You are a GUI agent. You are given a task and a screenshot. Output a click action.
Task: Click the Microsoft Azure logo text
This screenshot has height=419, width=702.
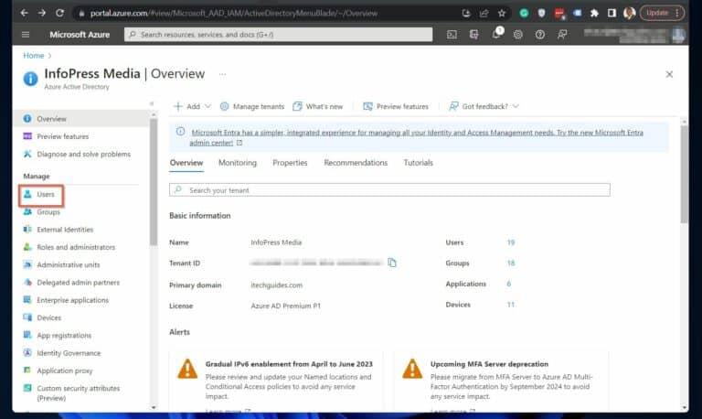[x=80, y=35]
